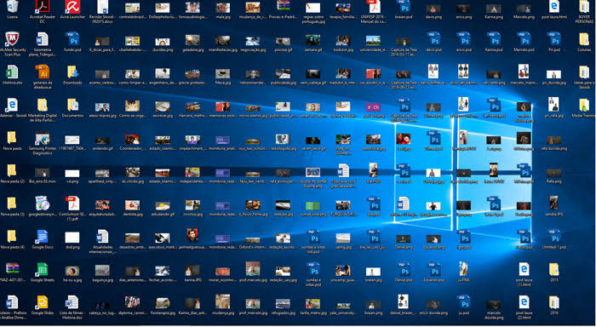Select the dvd.png image file
596x327 pixels.
coord(72,238)
